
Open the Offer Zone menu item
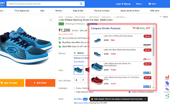[155, 11]
